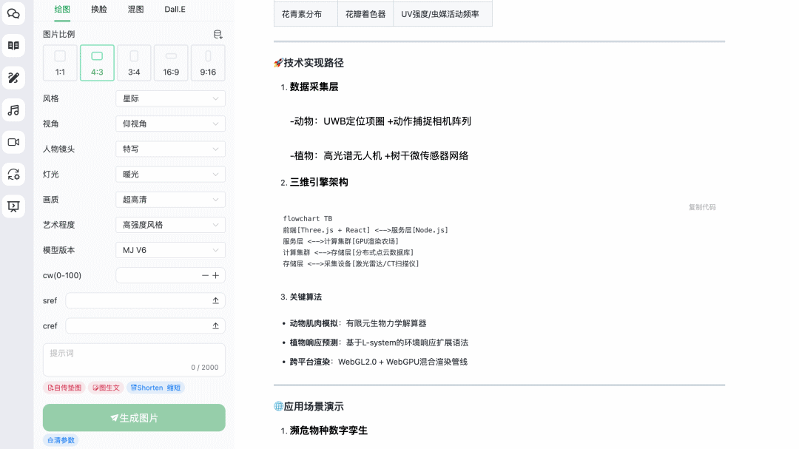Screen dimensions: 799x449
Task: Select the 9:16 aspect ratio option
Action: pos(208,63)
